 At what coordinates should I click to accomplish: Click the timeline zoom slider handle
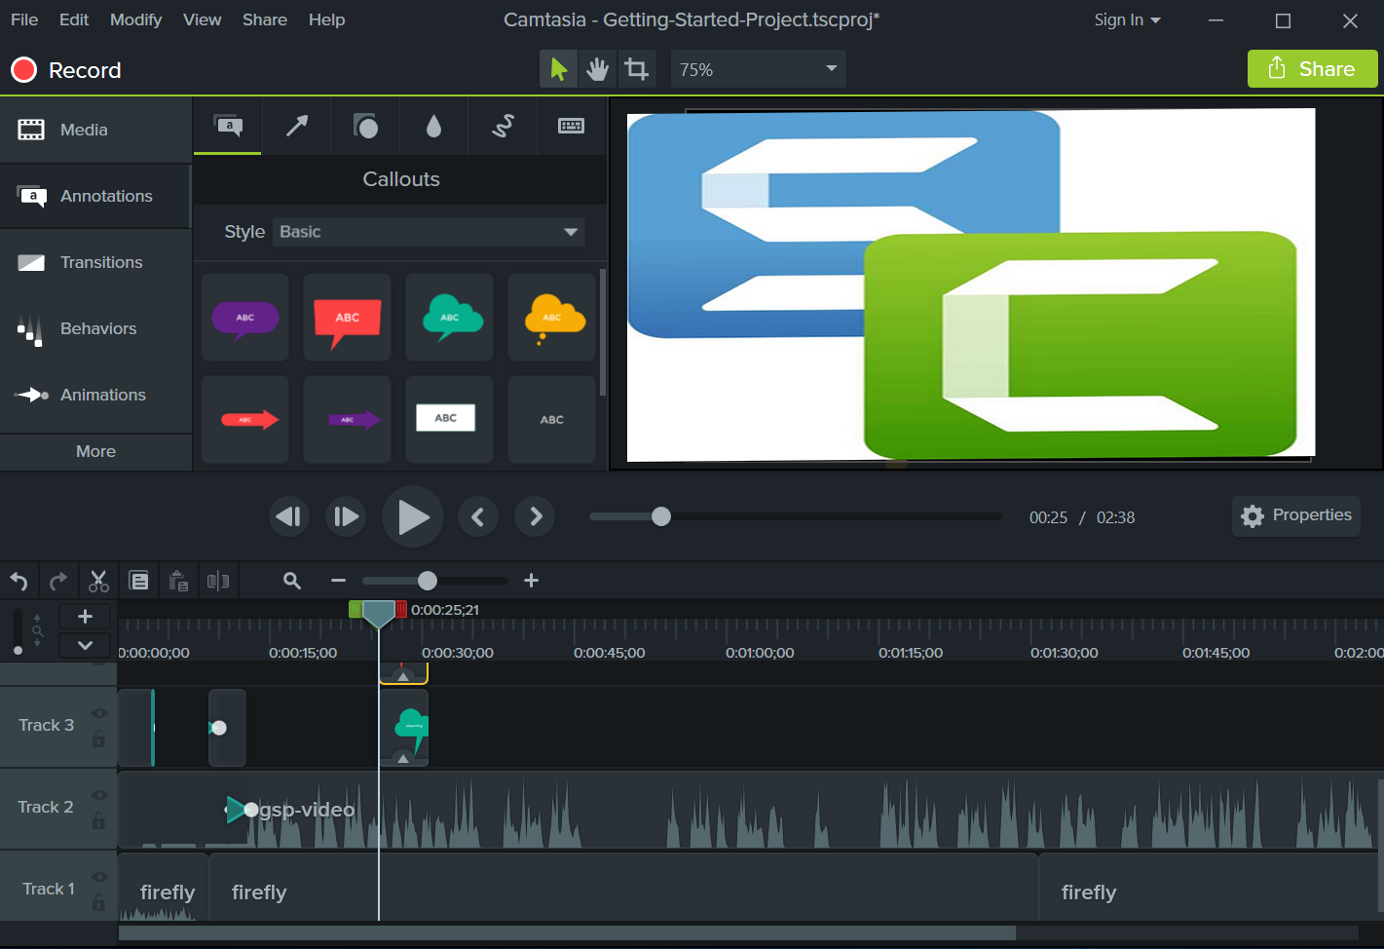coord(428,581)
